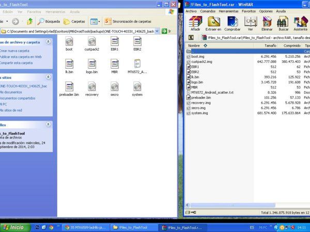Click Búsqueda button in Explorer toolbar

coord(49,21)
